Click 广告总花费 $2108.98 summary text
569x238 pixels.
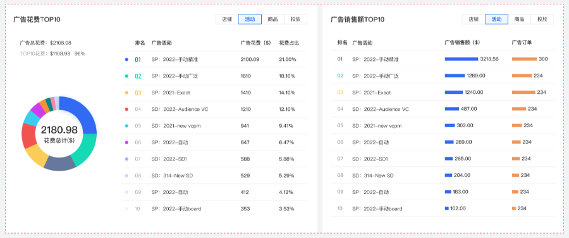click(46, 43)
